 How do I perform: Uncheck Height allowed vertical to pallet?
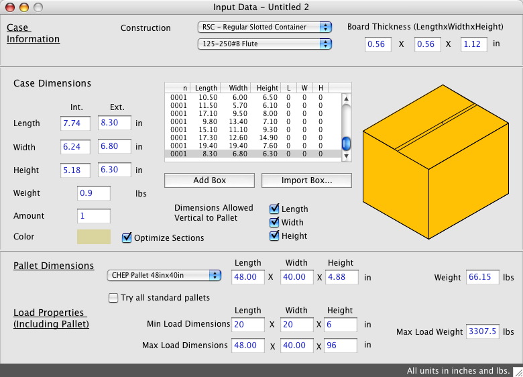[x=274, y=235]
